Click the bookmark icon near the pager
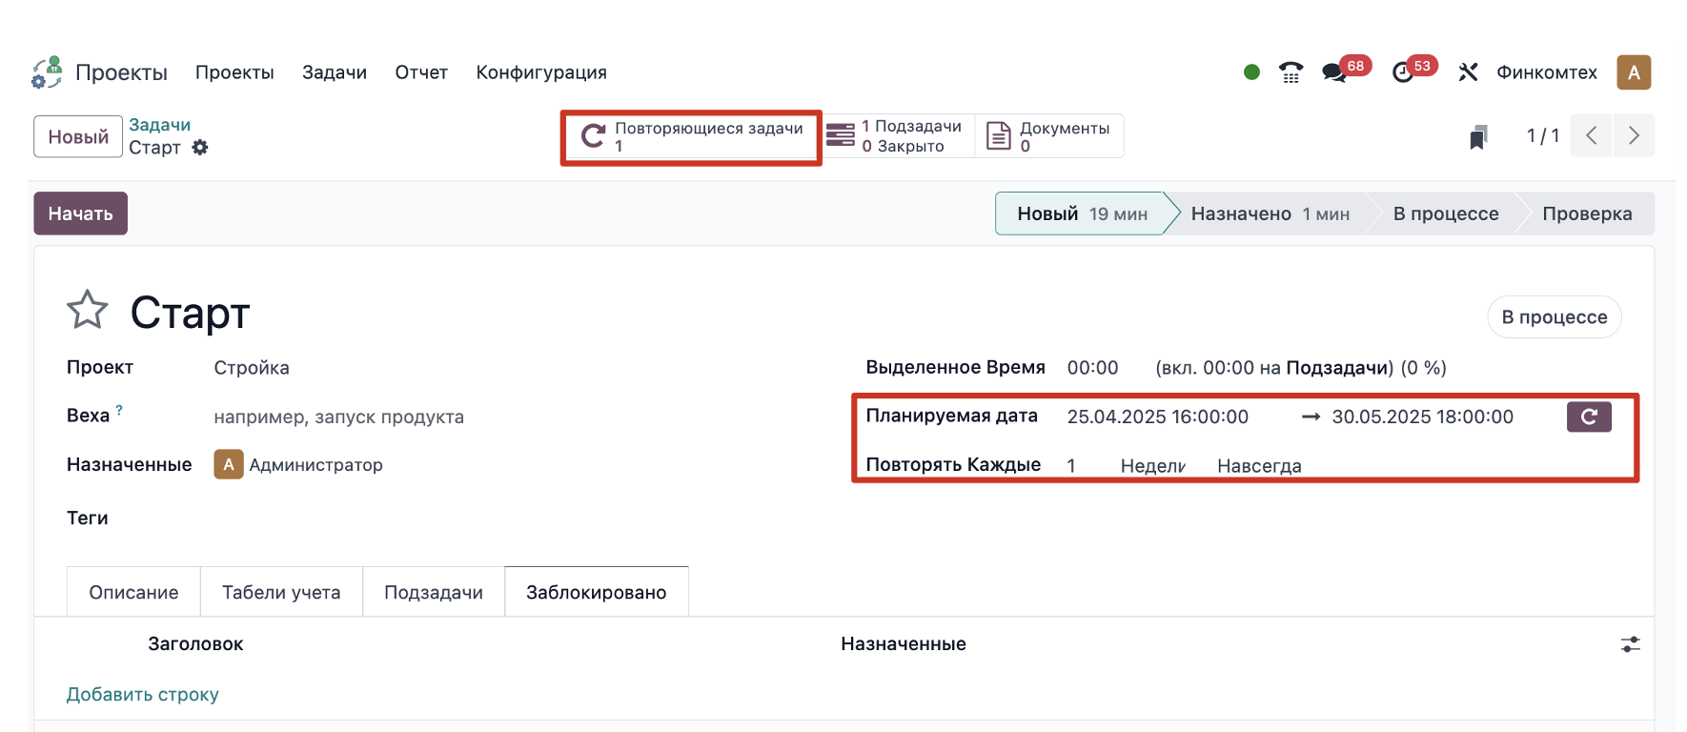Screen dimensions: 1687x732 pos(1478,137)
